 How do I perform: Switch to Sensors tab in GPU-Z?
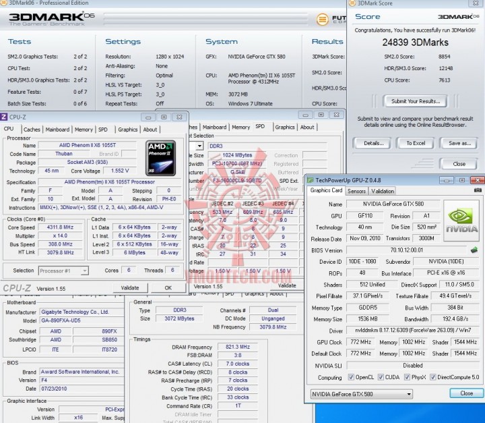tap(356, 191)
